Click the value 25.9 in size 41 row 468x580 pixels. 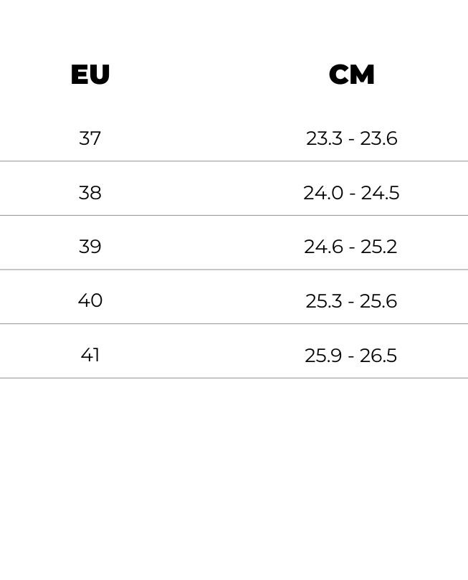(323, 356)
